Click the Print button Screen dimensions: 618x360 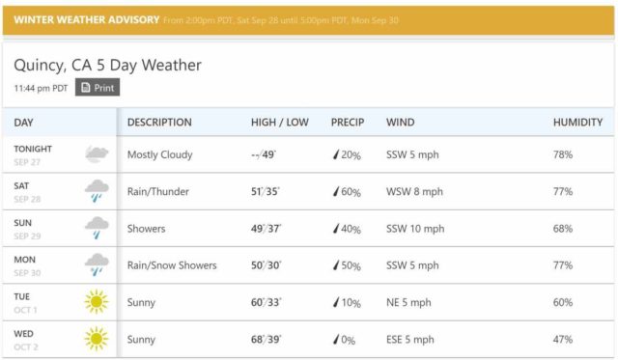pyautogui.click(x=98, y=88)
